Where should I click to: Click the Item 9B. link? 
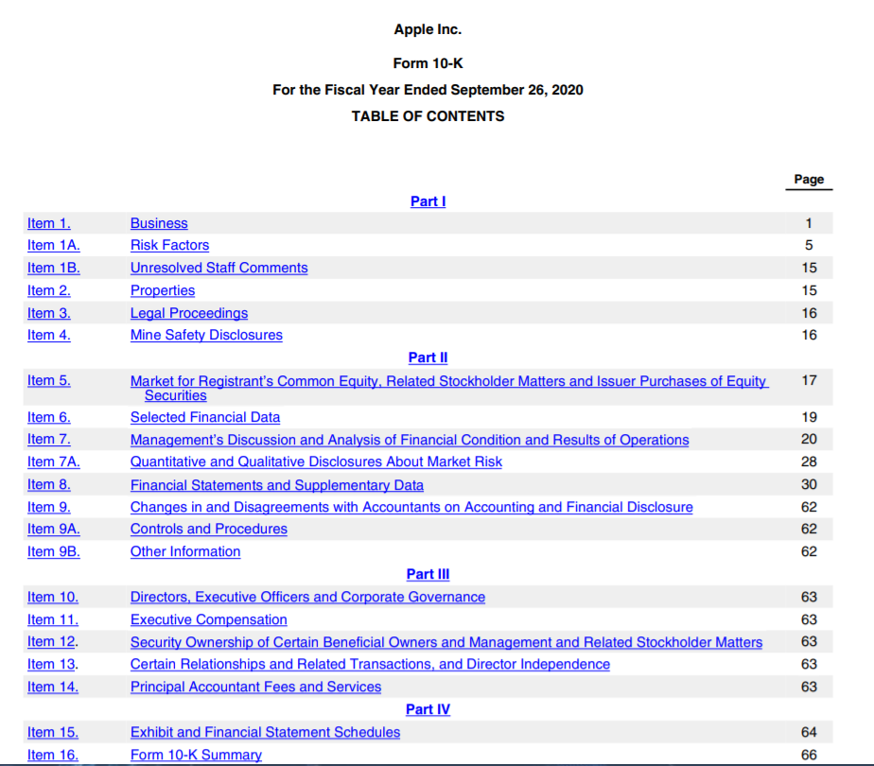[54, 551]
